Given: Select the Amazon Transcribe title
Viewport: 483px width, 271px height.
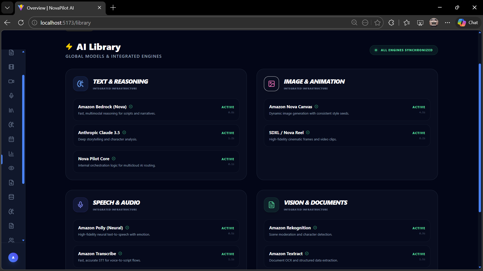Looking at the screenshot, I should 97,254.
